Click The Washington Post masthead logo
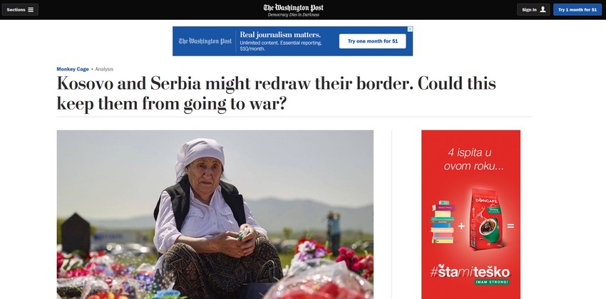Screen dimensions: 606x299 [x=293, y=8]
